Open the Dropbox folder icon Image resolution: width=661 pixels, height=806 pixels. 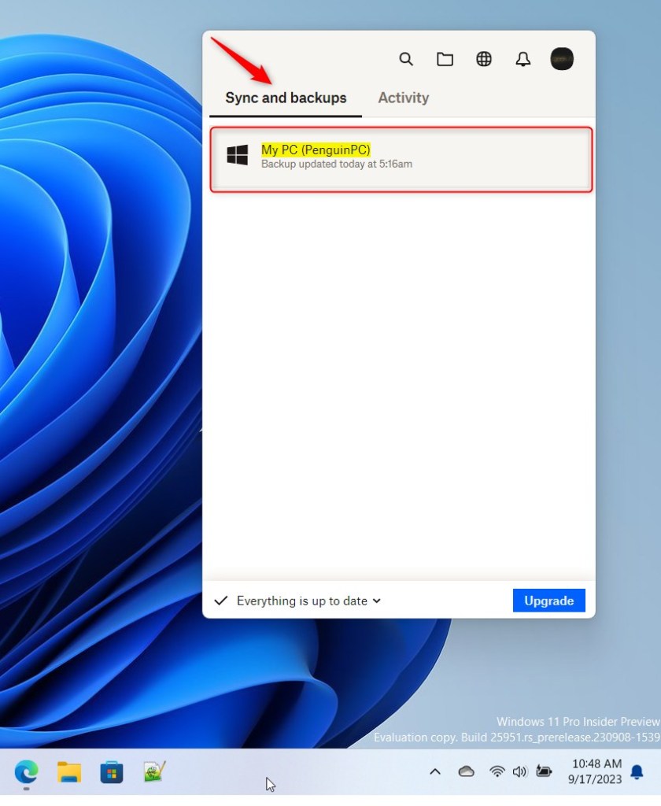coord(445,59)
